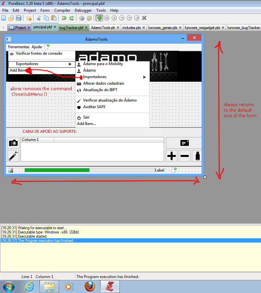
Task: Click the green progress bar
Action: (90, 170)
